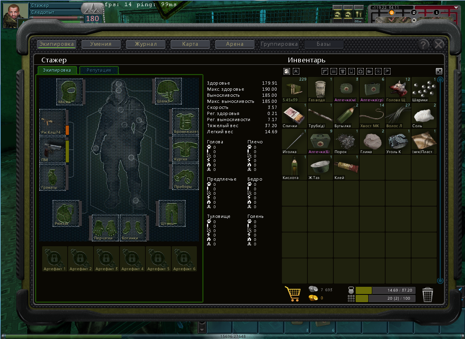Click the inventory vertical scrollbar
465x339 pixels.
(440, 180)
